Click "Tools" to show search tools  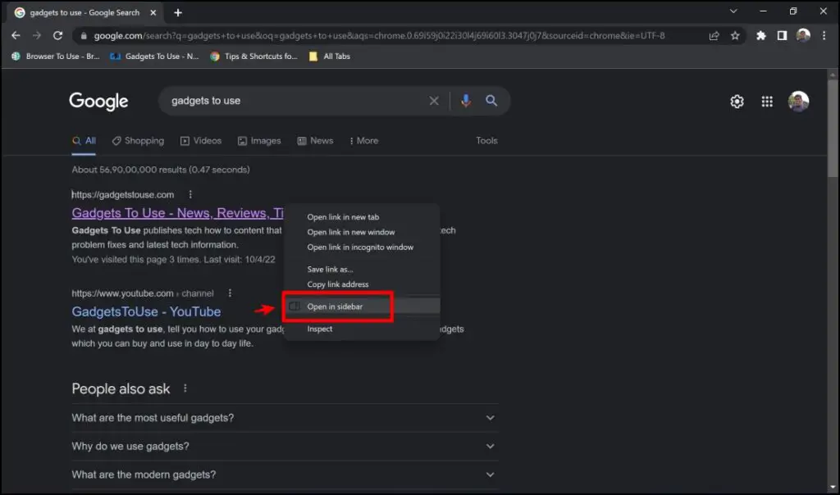point(486,140)
